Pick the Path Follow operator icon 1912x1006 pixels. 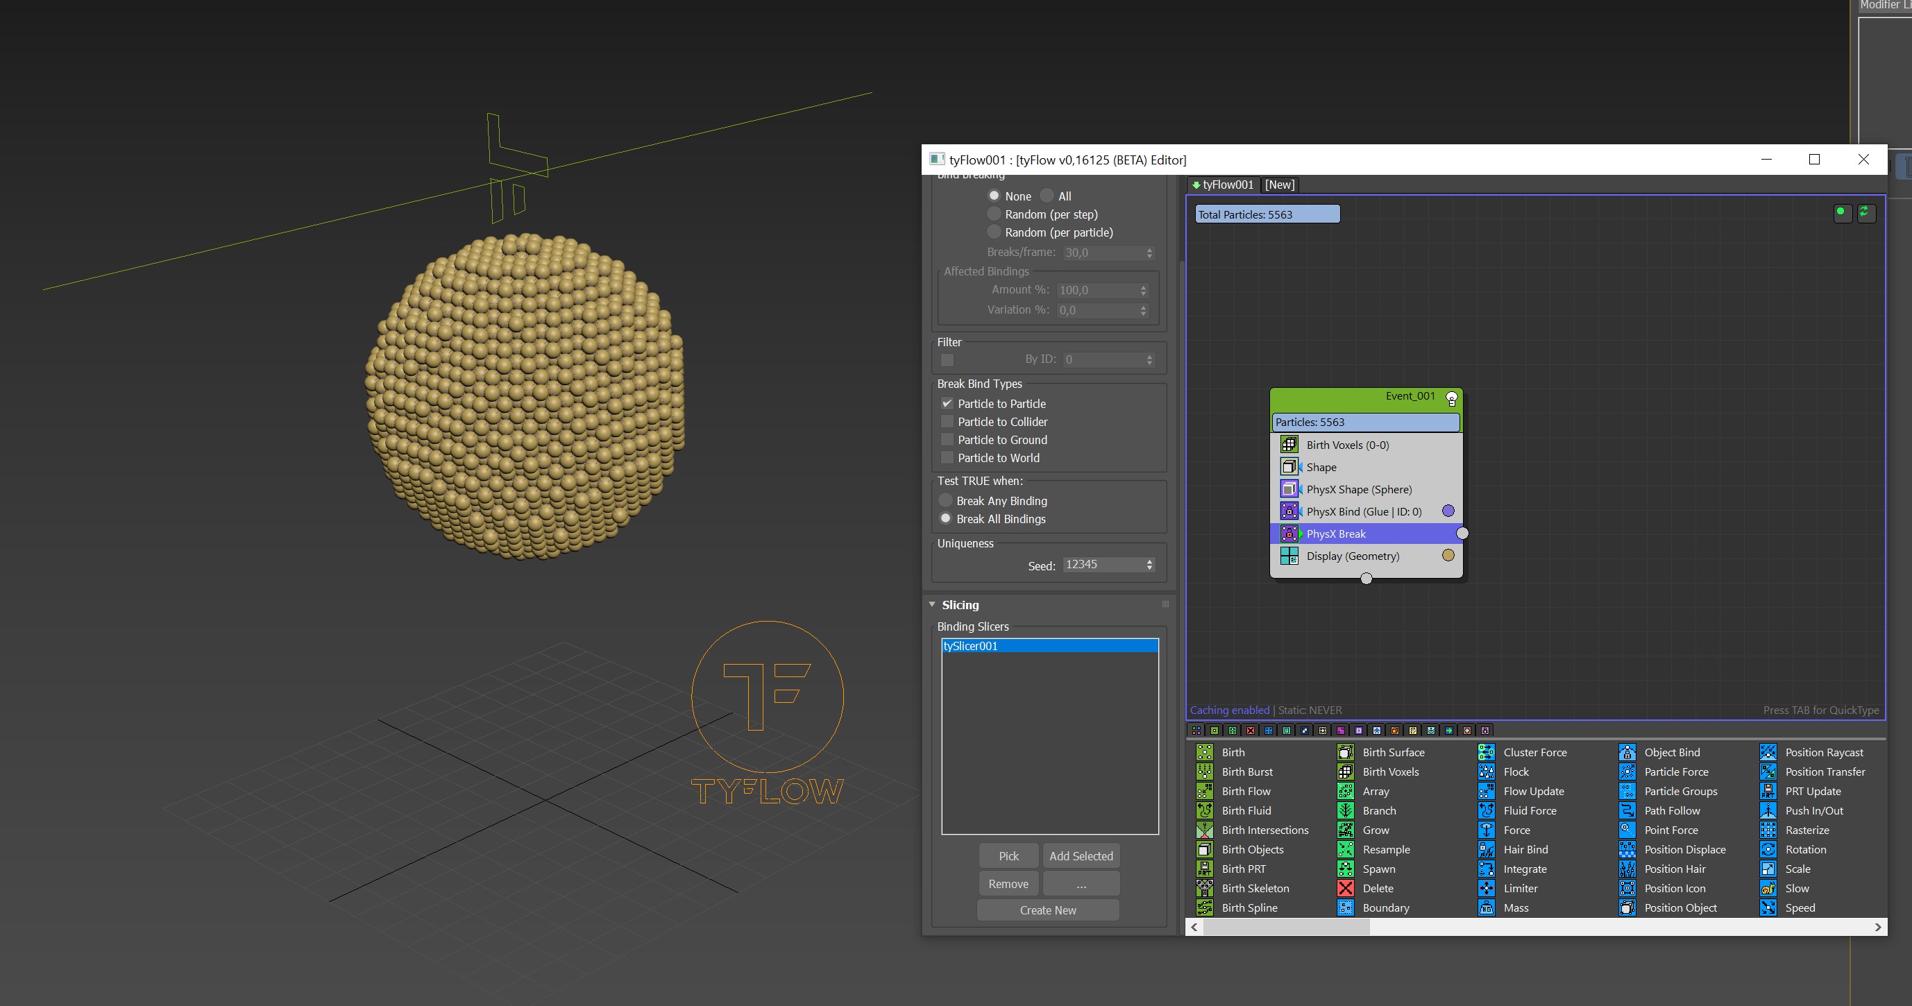1627,810
